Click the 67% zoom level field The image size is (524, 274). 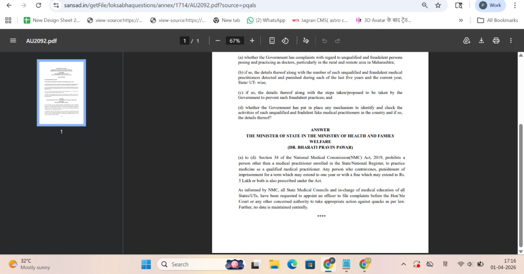235,41
